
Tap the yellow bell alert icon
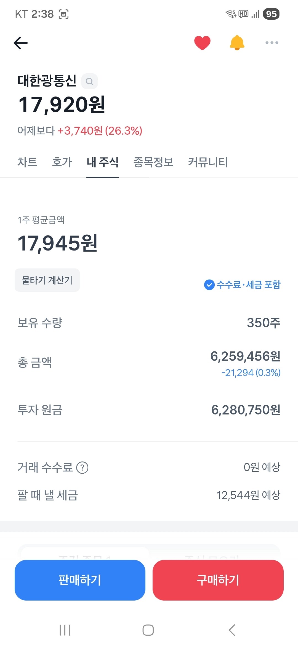pos(237,43)
